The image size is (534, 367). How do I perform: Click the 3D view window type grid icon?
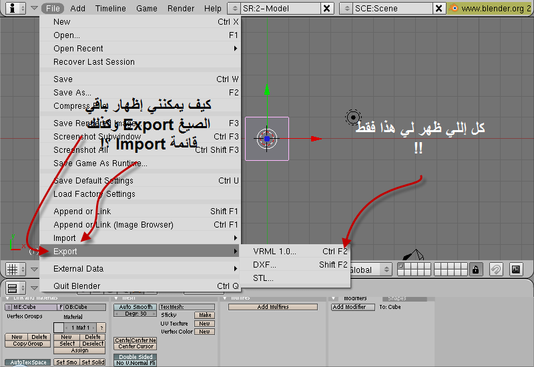[13, 270]
